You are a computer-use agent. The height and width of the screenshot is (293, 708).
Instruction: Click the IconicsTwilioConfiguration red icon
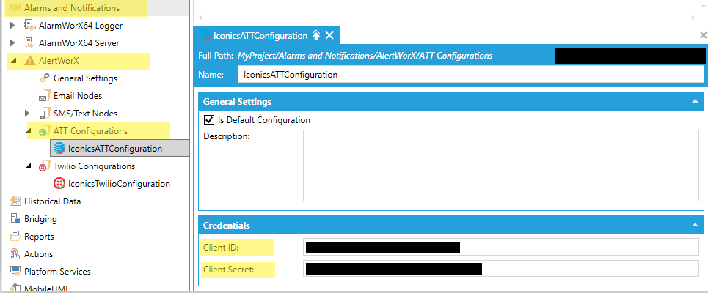[x=59, y=184]
